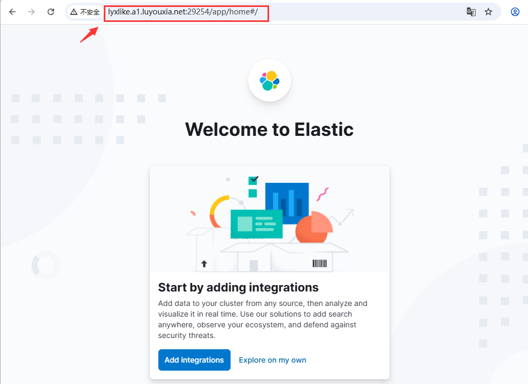Go back with the browser back arrow
The image size is (528, 384).
click(x=12, y=12)
